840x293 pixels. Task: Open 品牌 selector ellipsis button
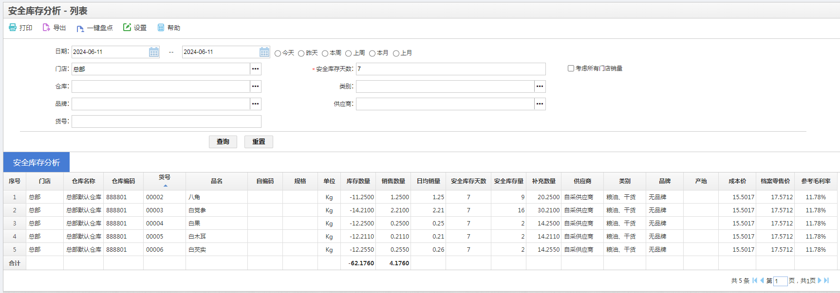click(256, 104)
